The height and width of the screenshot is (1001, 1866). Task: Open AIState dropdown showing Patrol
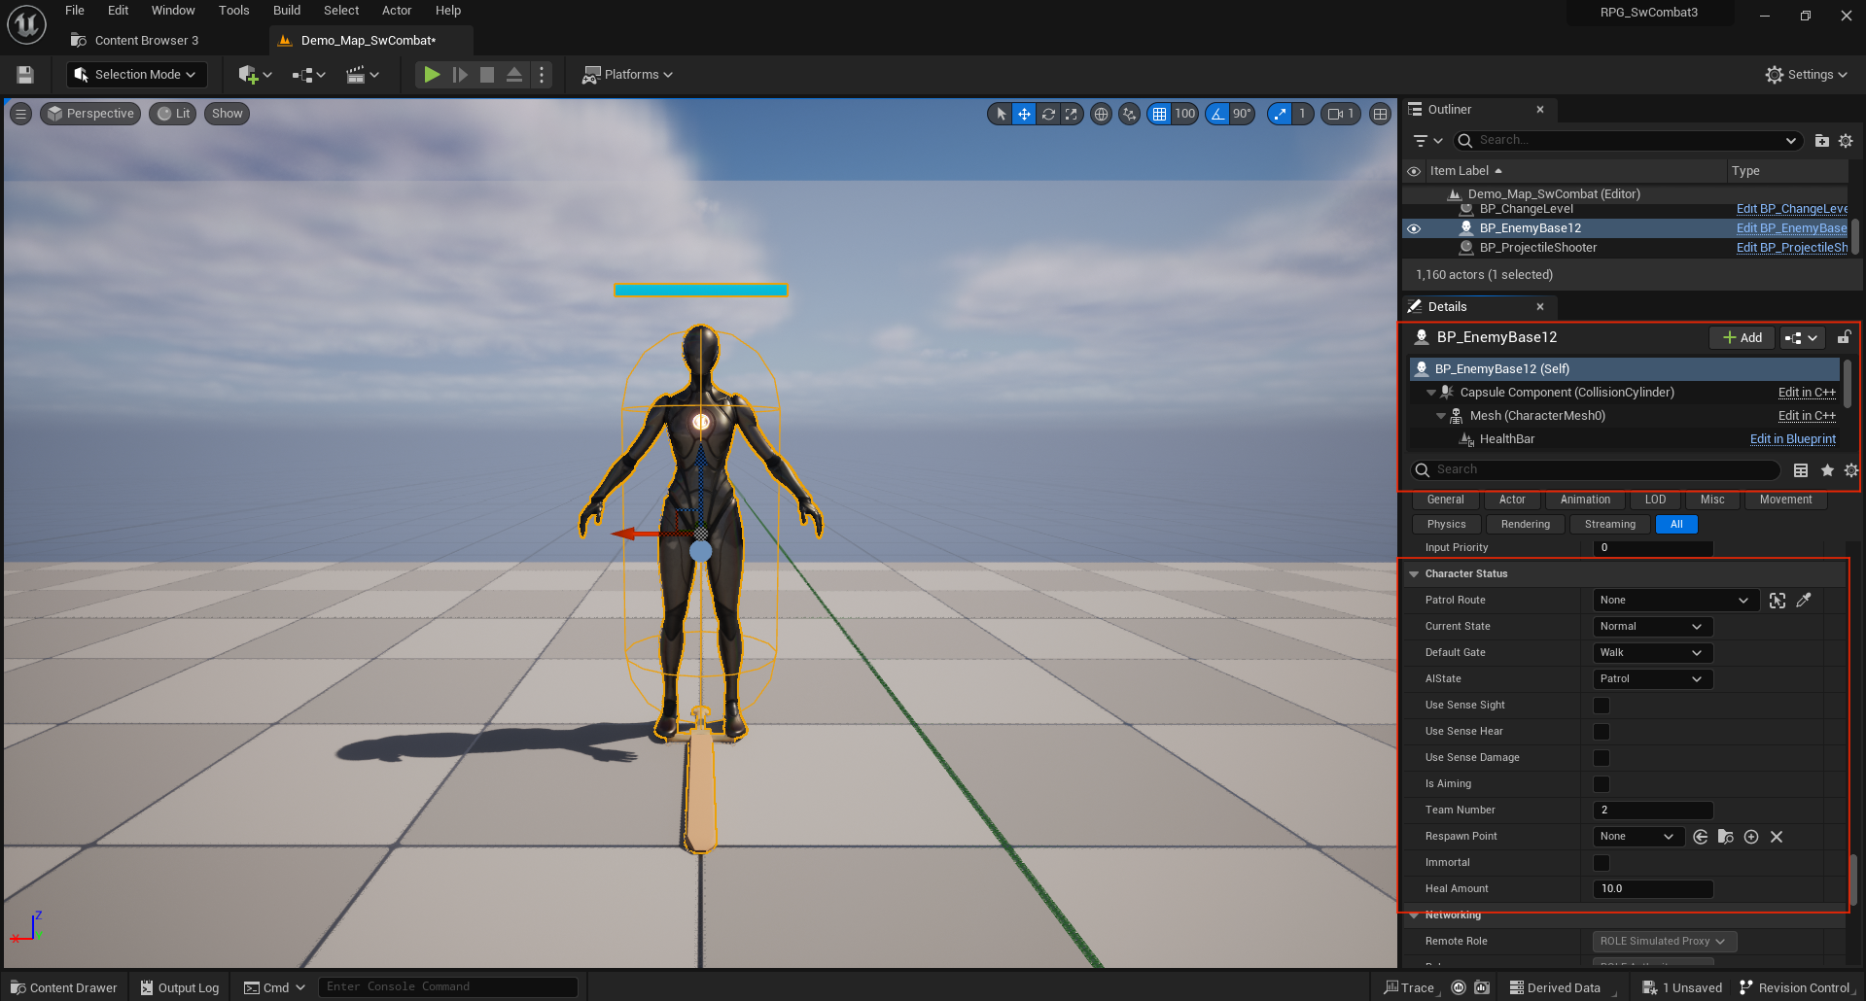click(x=1653, y=679)
